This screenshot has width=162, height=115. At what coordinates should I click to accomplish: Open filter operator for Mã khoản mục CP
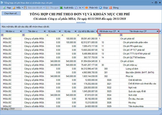point(99,35)
